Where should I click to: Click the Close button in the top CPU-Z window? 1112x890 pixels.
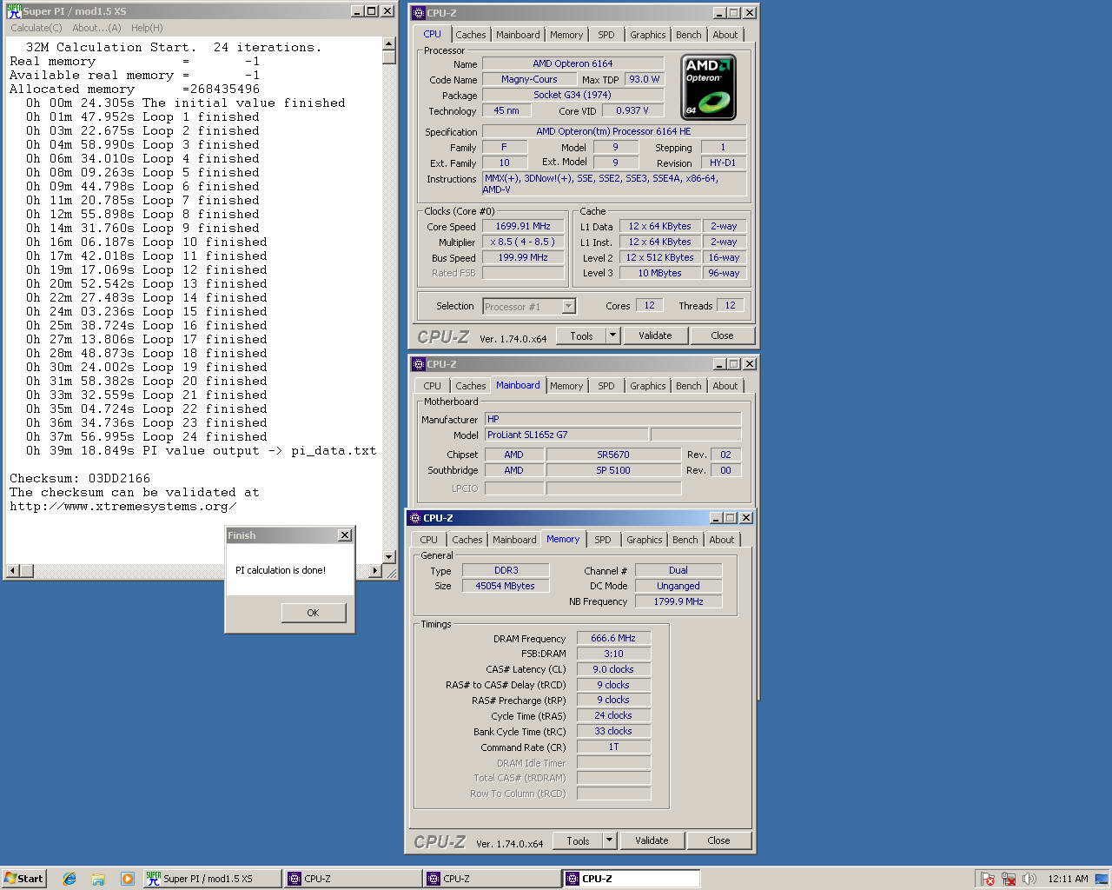pos(722,335)
